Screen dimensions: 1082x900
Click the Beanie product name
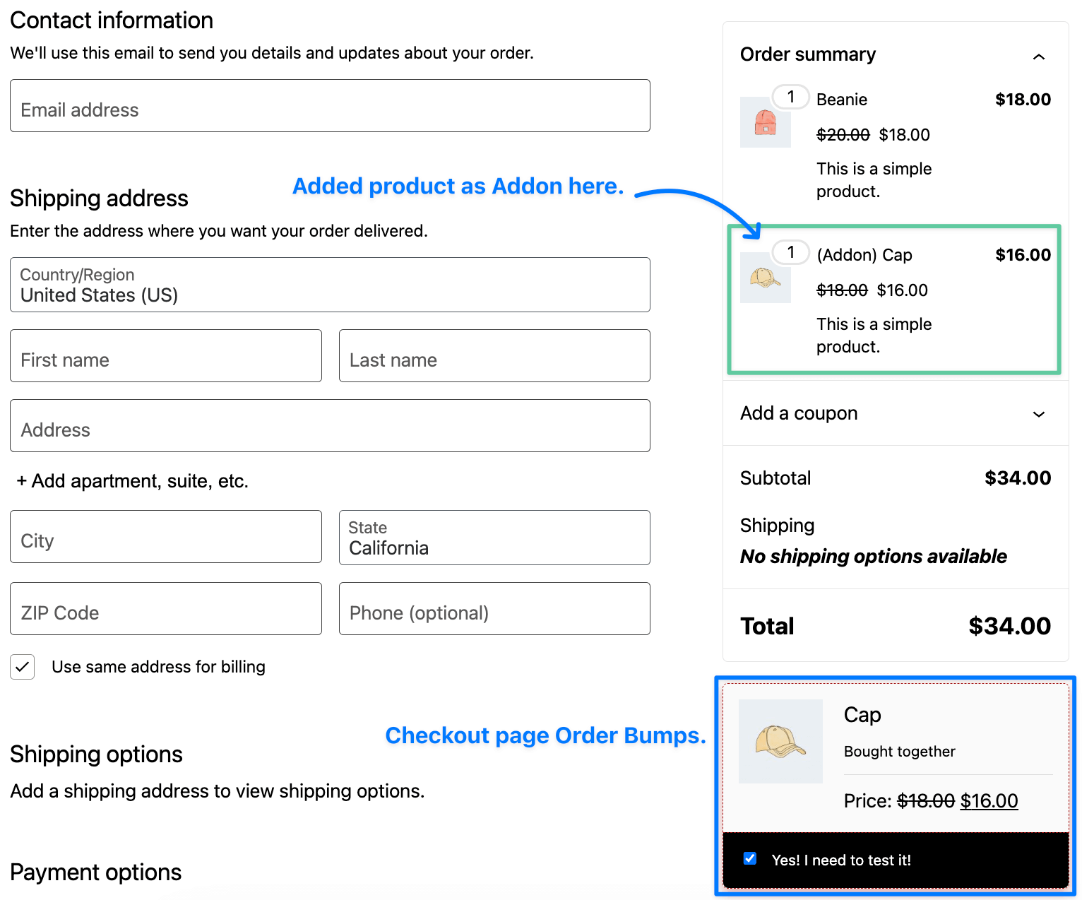[x=842, y=100]
